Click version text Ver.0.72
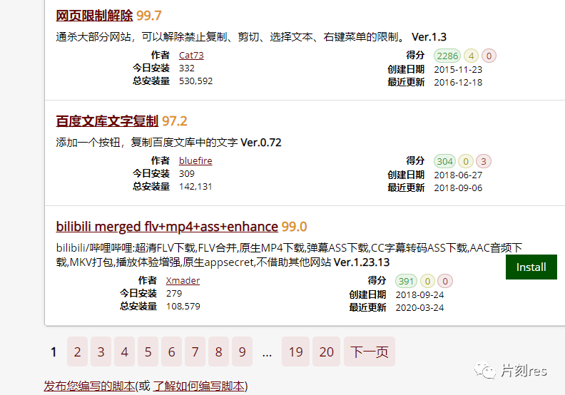Image resolution: width=565 pixels, height=395 pixels. click(261, 142)
